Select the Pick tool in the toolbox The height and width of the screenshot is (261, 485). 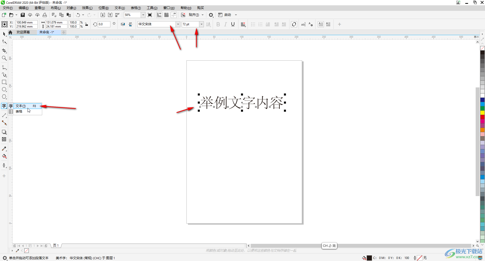[4, 34]
